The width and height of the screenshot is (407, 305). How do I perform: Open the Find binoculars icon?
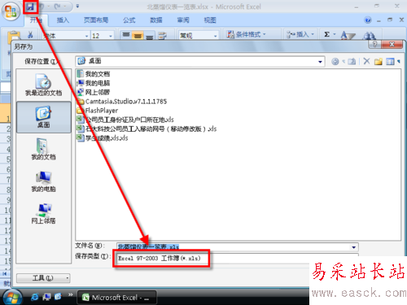point(370,36)
